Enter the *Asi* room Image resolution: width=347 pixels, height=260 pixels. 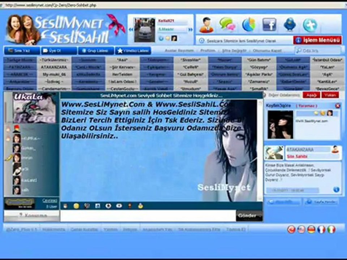click(x=123, y=60)
